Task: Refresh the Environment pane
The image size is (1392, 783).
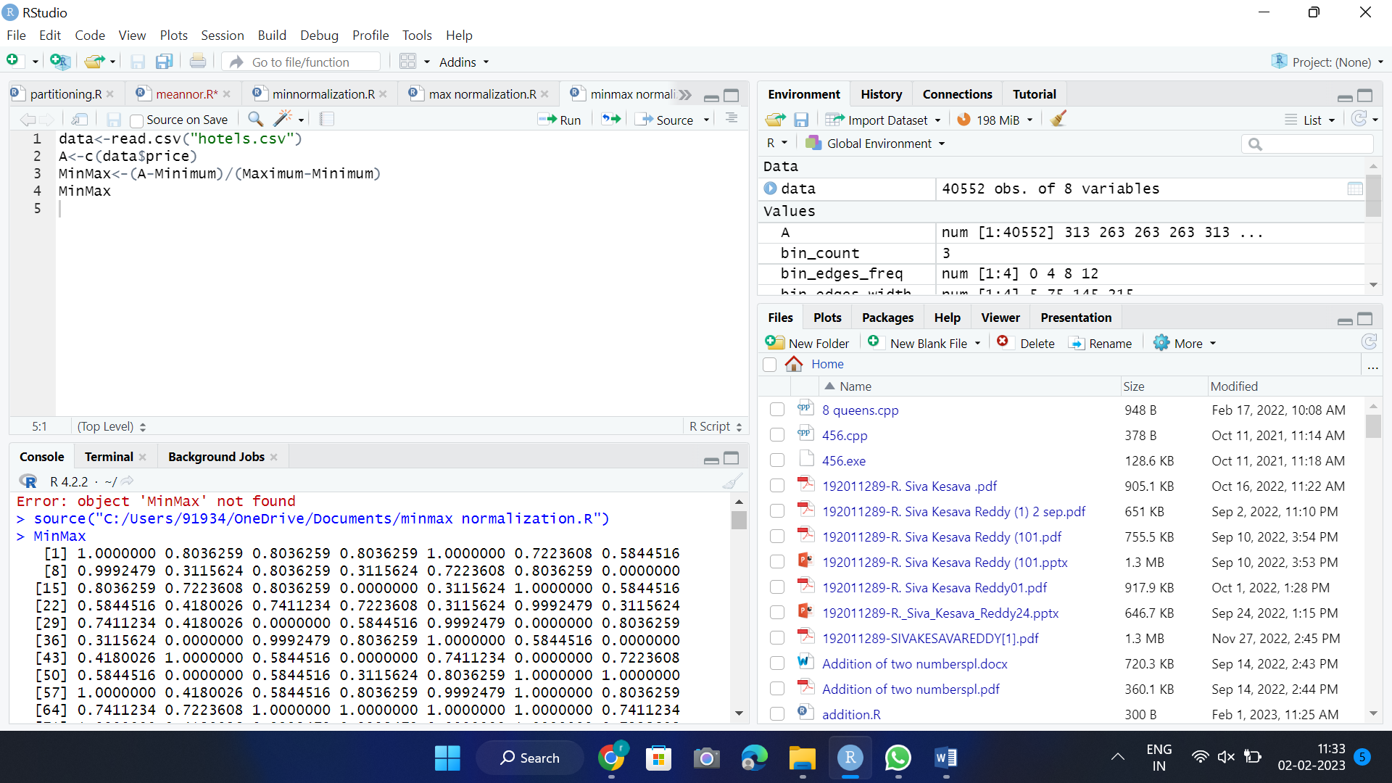Action: click(1359, 119)
